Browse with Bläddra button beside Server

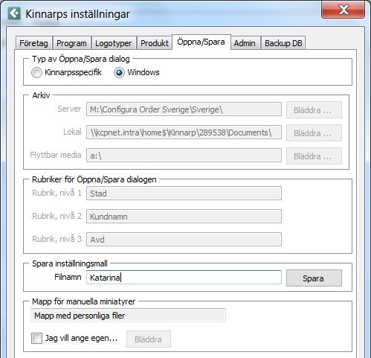tap(314, 110)
